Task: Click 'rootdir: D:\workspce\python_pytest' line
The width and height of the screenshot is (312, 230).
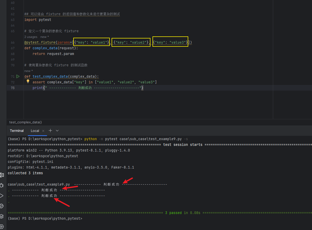Action: 43,156
